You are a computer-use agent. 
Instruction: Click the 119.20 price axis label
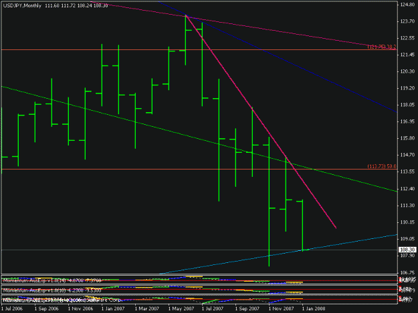(x=407, y=88)
